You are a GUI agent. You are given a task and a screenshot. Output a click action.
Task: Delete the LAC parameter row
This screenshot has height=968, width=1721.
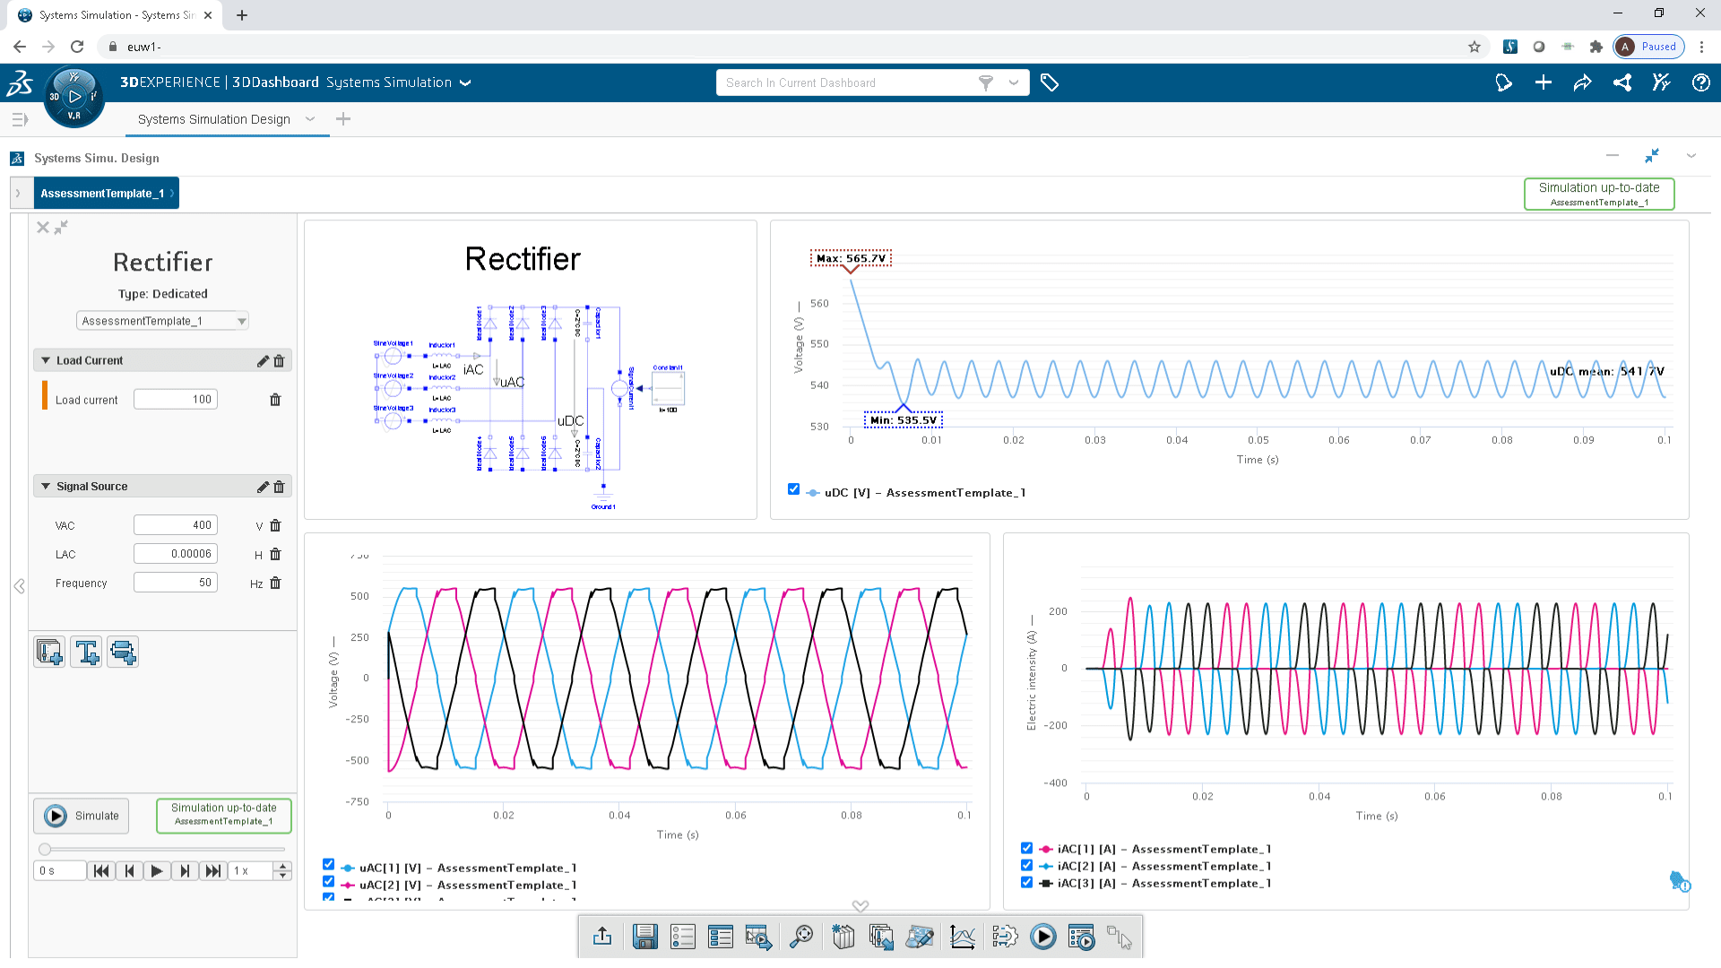click(275, 554)
